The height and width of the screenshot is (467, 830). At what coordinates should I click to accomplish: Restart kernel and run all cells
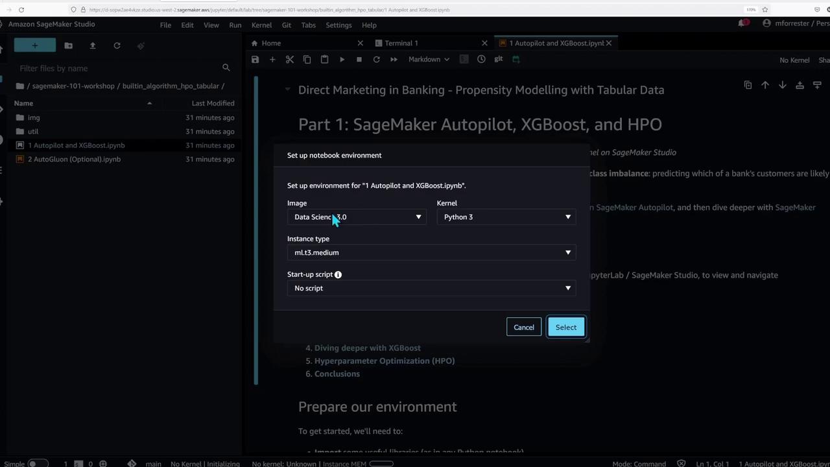click(394, 60)
